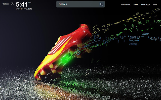Open the More Apps link

(x=145, y=4)
